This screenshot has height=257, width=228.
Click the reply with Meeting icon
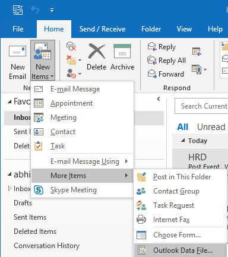point(197,52)
